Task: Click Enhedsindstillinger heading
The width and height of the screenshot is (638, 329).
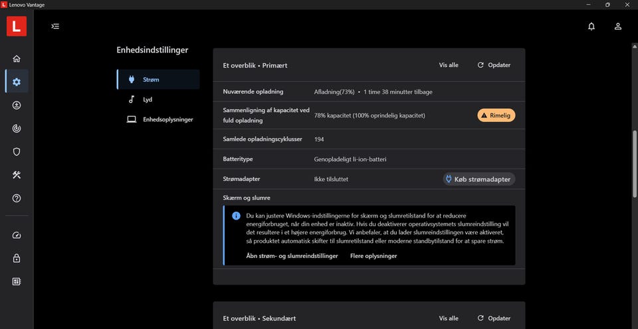Action: point(152,50)
